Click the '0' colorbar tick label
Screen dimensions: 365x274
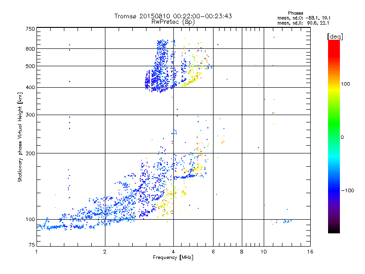(342, 137)
